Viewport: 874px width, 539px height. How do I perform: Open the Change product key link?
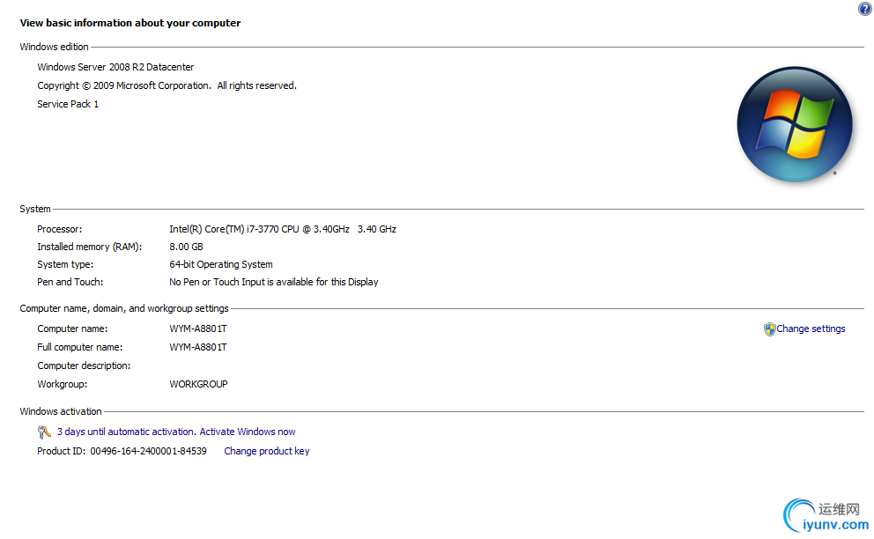[267, 452]
